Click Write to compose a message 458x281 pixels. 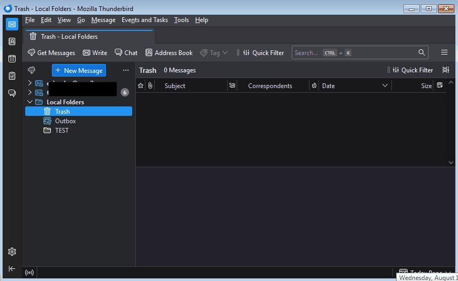pyautogui.click(x=95, y=53)
